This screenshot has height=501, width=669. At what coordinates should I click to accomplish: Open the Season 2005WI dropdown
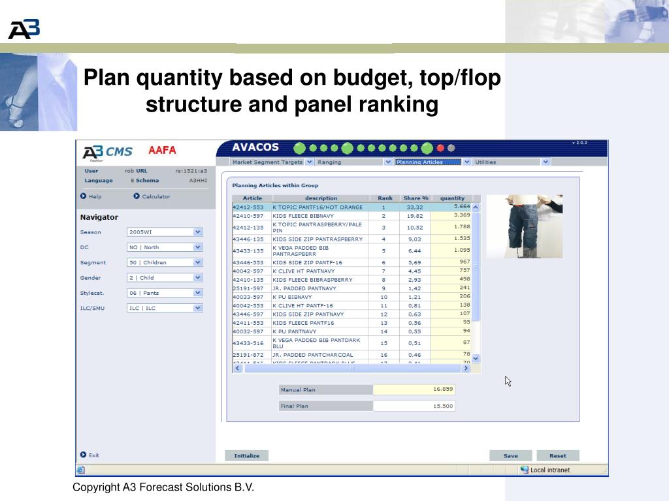point(197,232)
